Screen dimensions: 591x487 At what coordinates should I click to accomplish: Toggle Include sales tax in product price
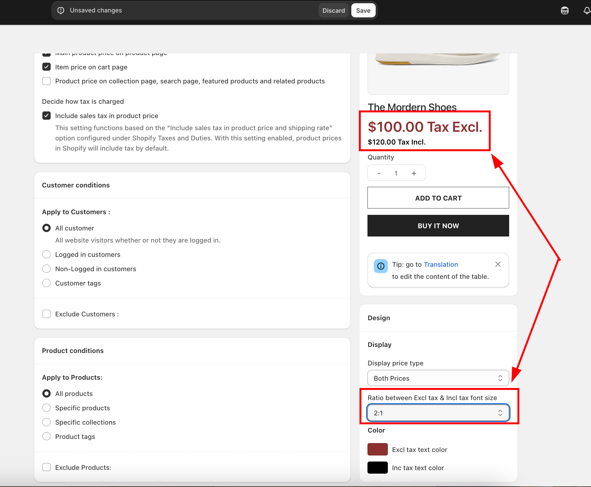46,116
